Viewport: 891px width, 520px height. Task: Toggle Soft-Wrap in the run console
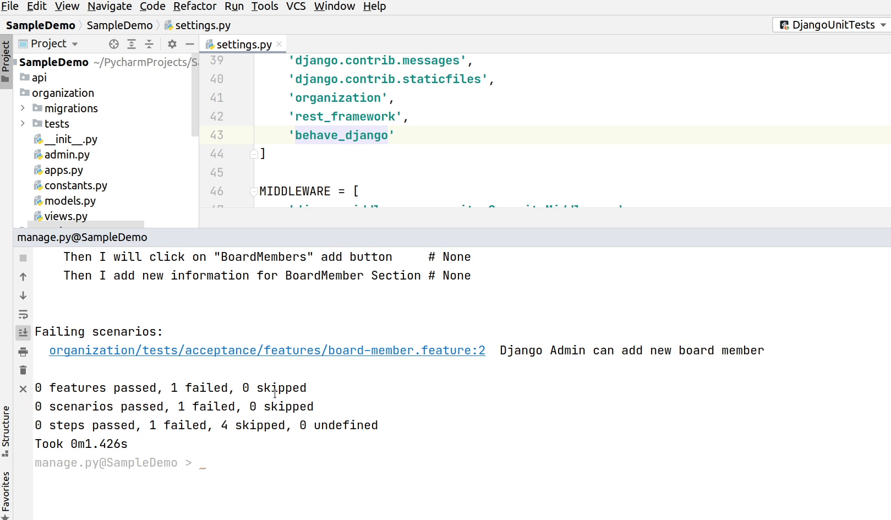[23, 314]
